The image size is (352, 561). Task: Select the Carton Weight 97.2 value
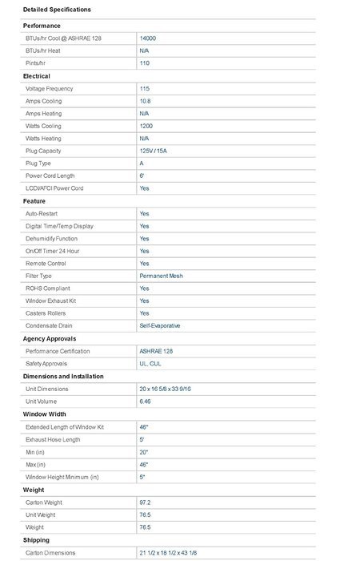145,502
